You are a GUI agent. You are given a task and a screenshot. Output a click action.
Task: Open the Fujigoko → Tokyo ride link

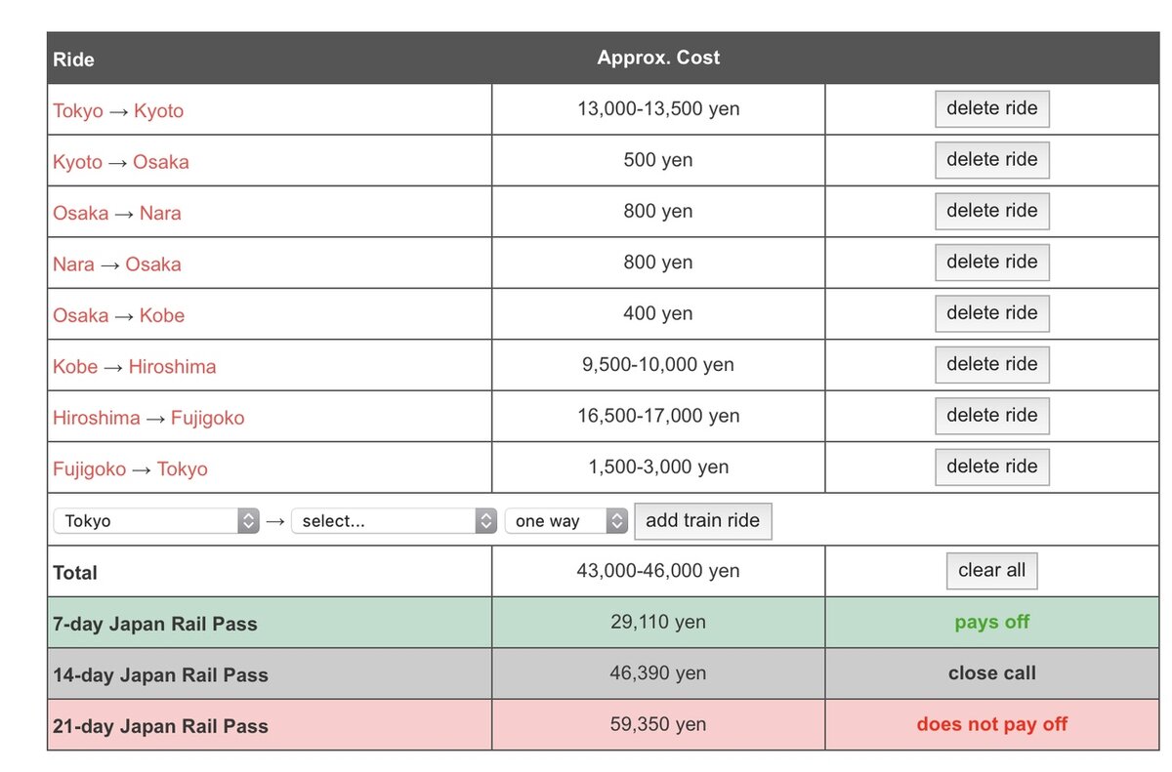[x=130, y=468]
